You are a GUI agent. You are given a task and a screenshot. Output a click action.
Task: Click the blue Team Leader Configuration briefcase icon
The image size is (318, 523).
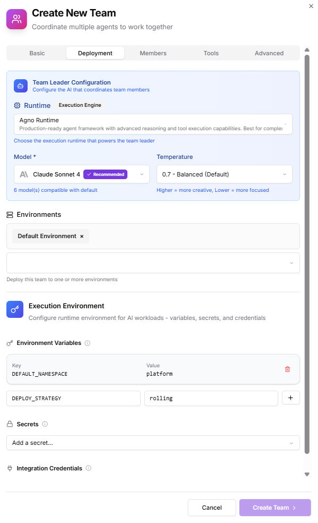[20, 86]
